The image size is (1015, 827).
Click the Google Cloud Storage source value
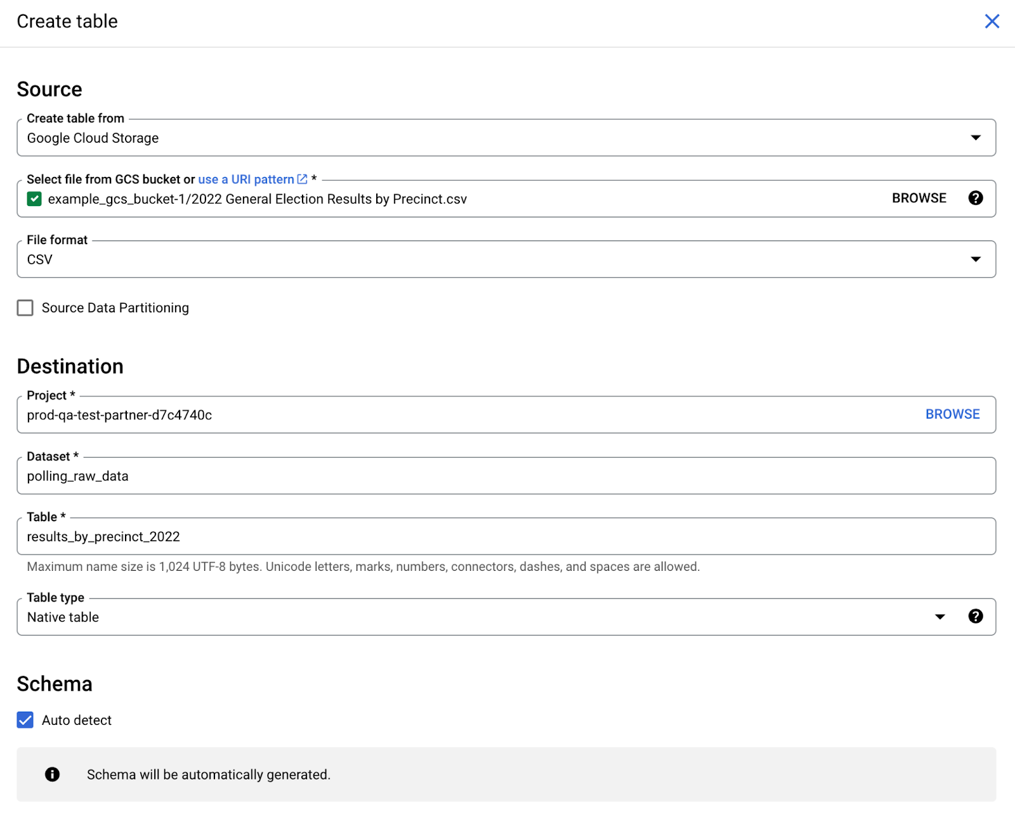point(93,138)
